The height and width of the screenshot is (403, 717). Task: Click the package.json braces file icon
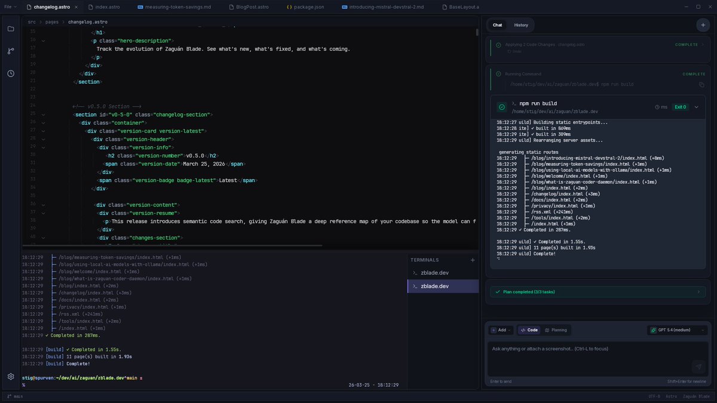pyautogui.click(x=289, y=7)
